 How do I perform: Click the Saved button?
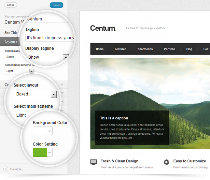[57, 5]
